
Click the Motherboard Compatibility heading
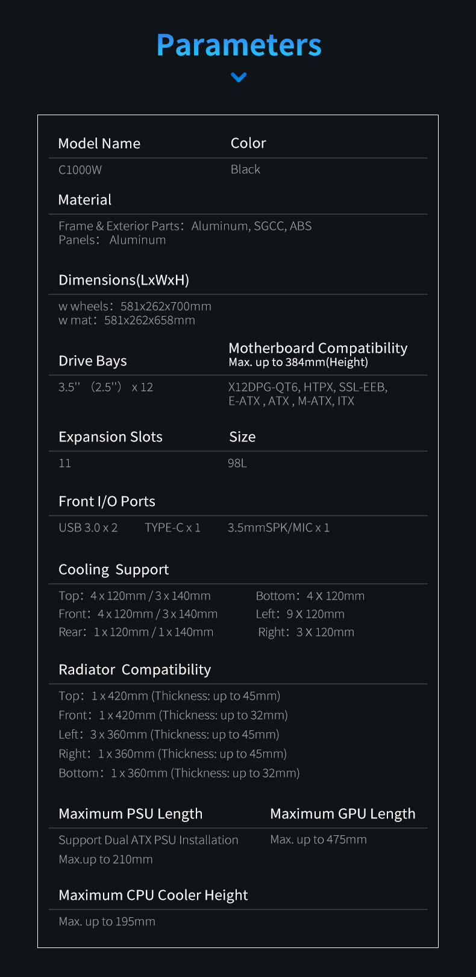[318, 348]
